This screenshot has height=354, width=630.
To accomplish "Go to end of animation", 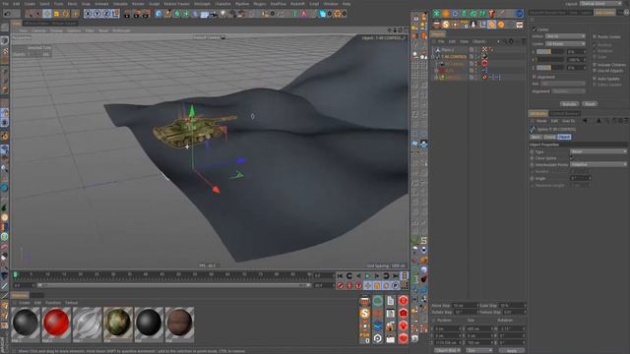I will (396, 276).
